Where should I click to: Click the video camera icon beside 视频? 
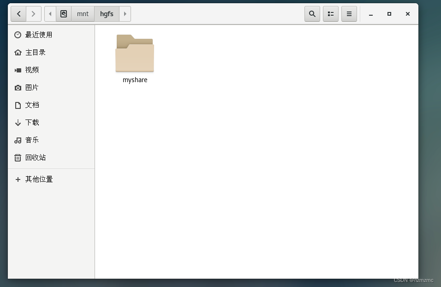point(18,70)
